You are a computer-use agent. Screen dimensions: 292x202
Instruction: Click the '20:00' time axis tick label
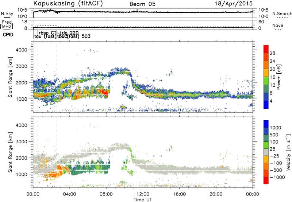click(216, 194)
